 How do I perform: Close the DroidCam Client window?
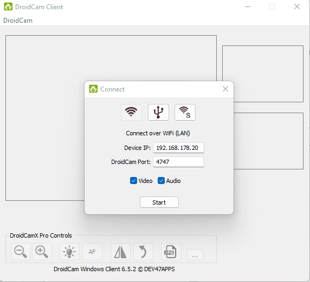click(x=297, y=6)
